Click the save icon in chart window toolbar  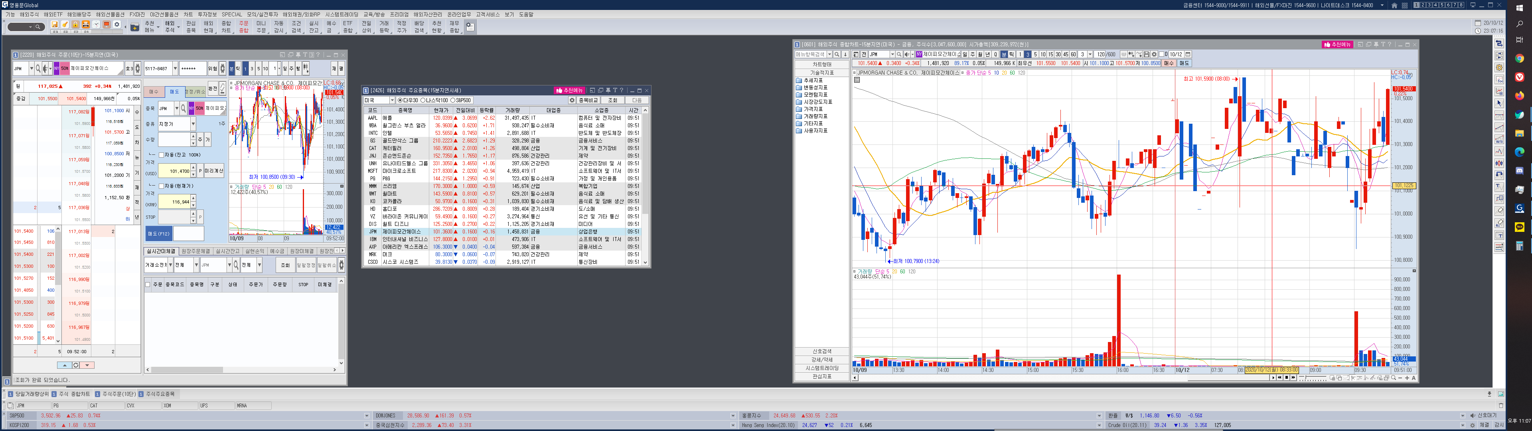(x=1147, y=54)
